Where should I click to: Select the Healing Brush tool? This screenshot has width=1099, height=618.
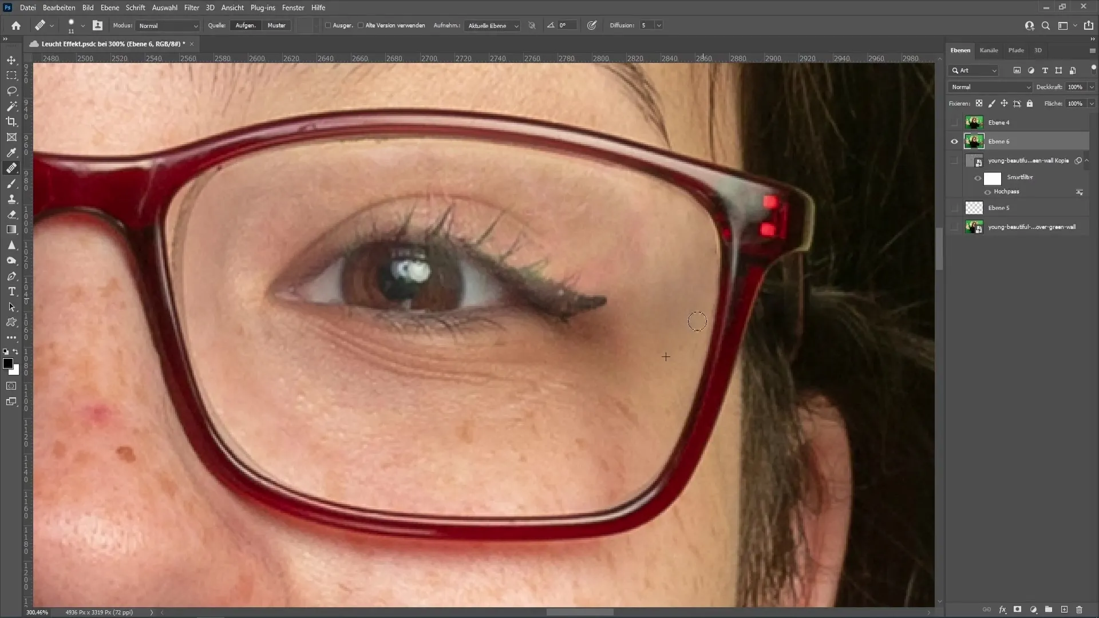coord(11,168)
